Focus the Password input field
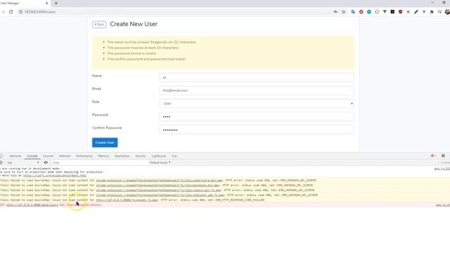Viewport: 450px width, 253px height. [x=257, y=117]
